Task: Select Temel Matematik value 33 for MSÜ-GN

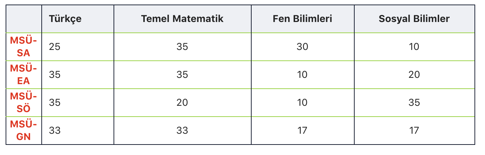Action: pyautogui.click(x=182, y=131)
